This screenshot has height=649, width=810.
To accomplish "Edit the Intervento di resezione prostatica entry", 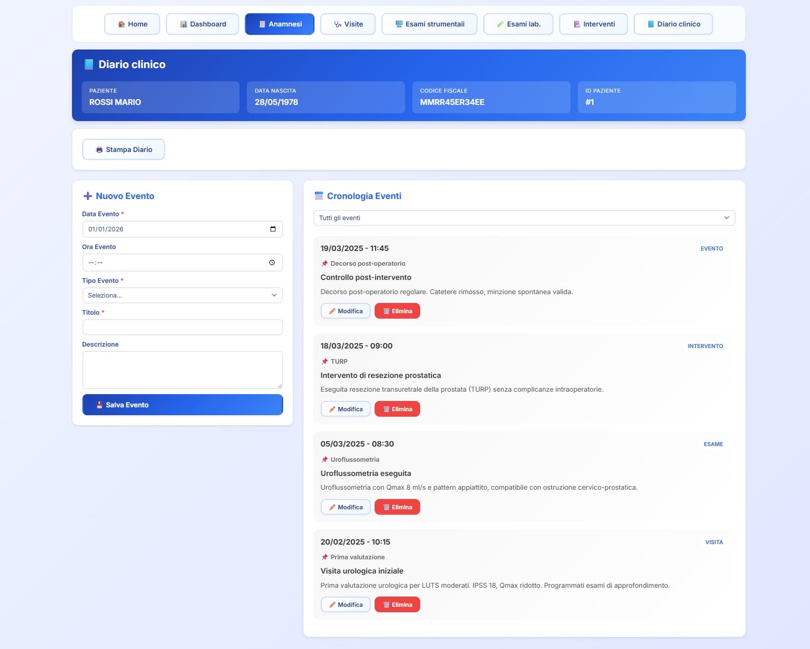I will pyautogui.click(x=345, y=409).
